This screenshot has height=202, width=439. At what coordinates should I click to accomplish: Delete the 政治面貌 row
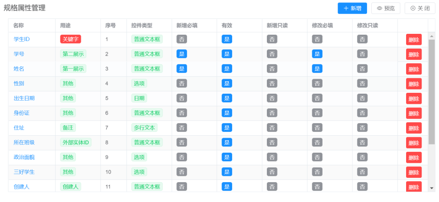[x=414, y=158]
